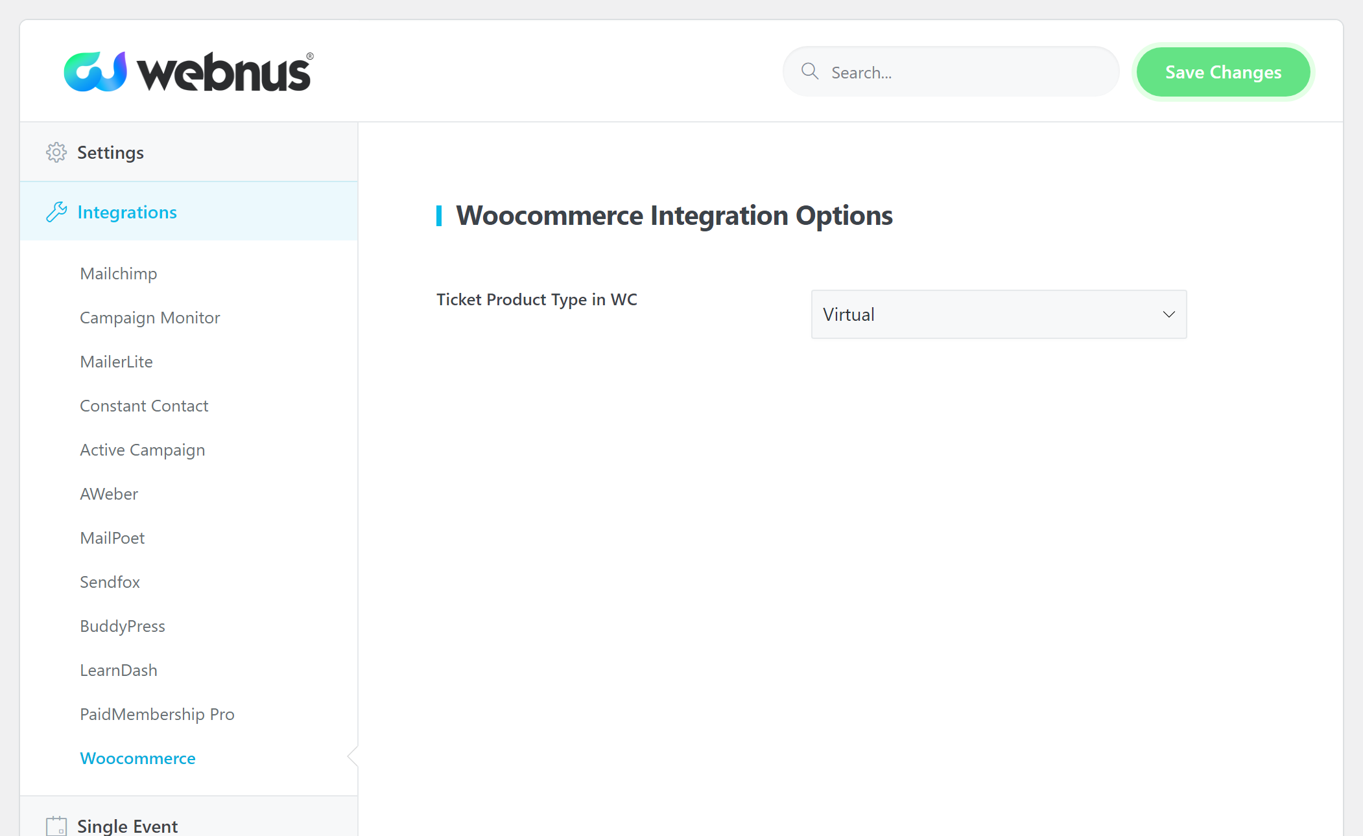Screen dimensions: 1363x836
Task: Click the Settings gear icon
Action: point(56,152)
